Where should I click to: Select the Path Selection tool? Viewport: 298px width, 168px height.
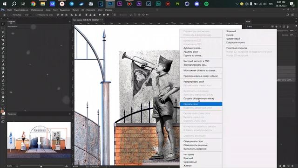[3, 89]
